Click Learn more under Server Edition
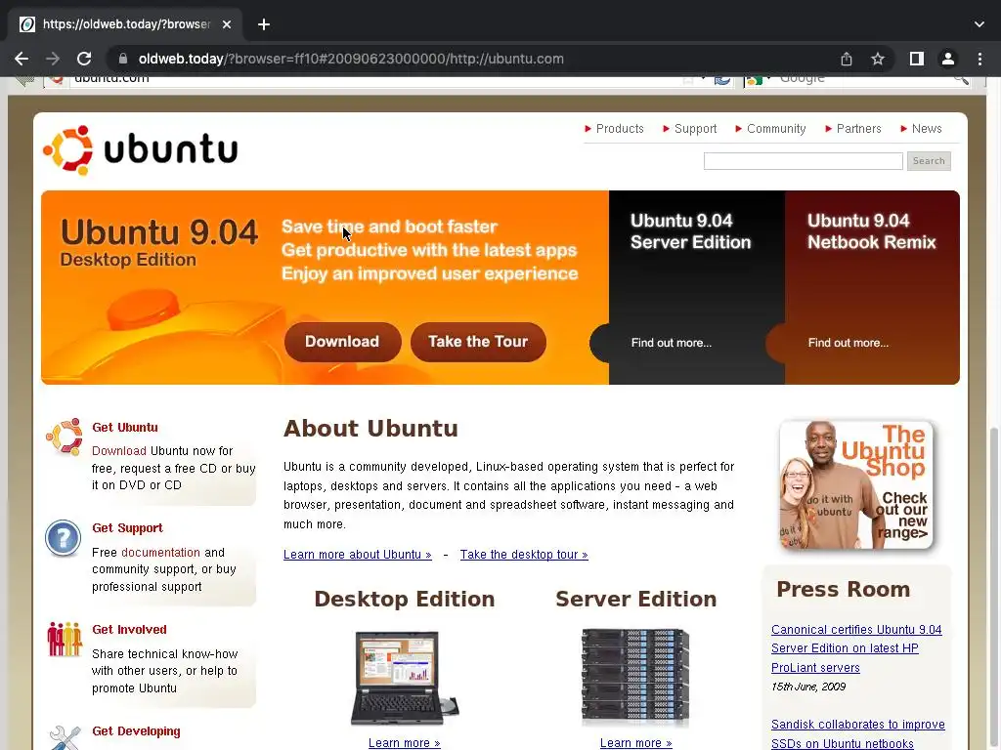 (x=635, y=743)
